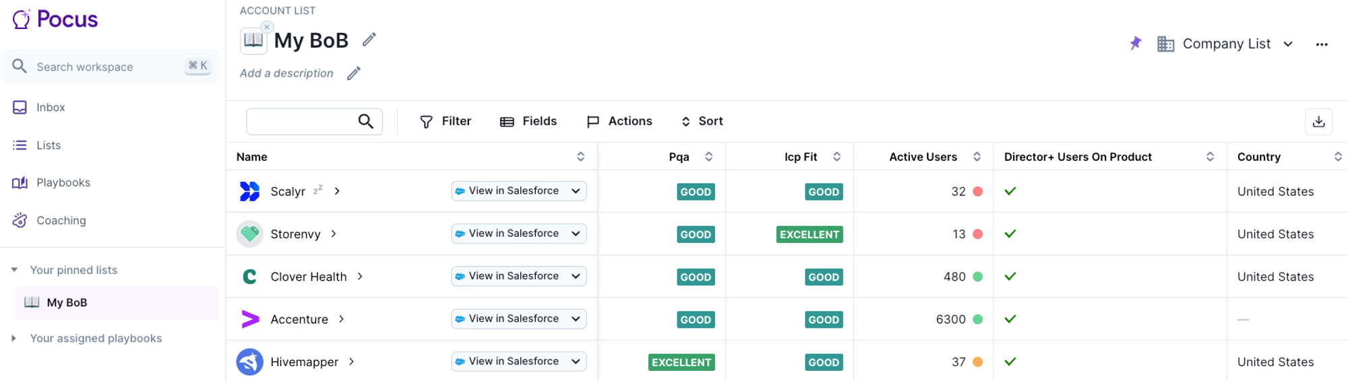Click the Storenvy company logo
1348x381 pixels.
coord(249,234)
